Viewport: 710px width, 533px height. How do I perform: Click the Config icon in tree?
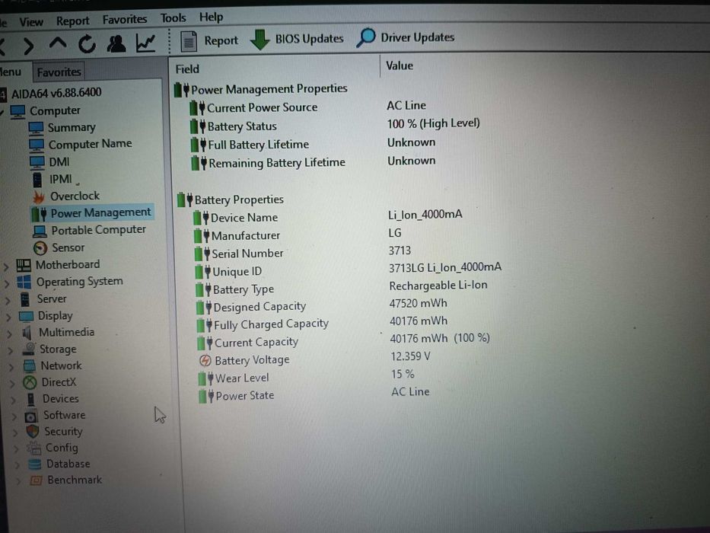point(33,448)
